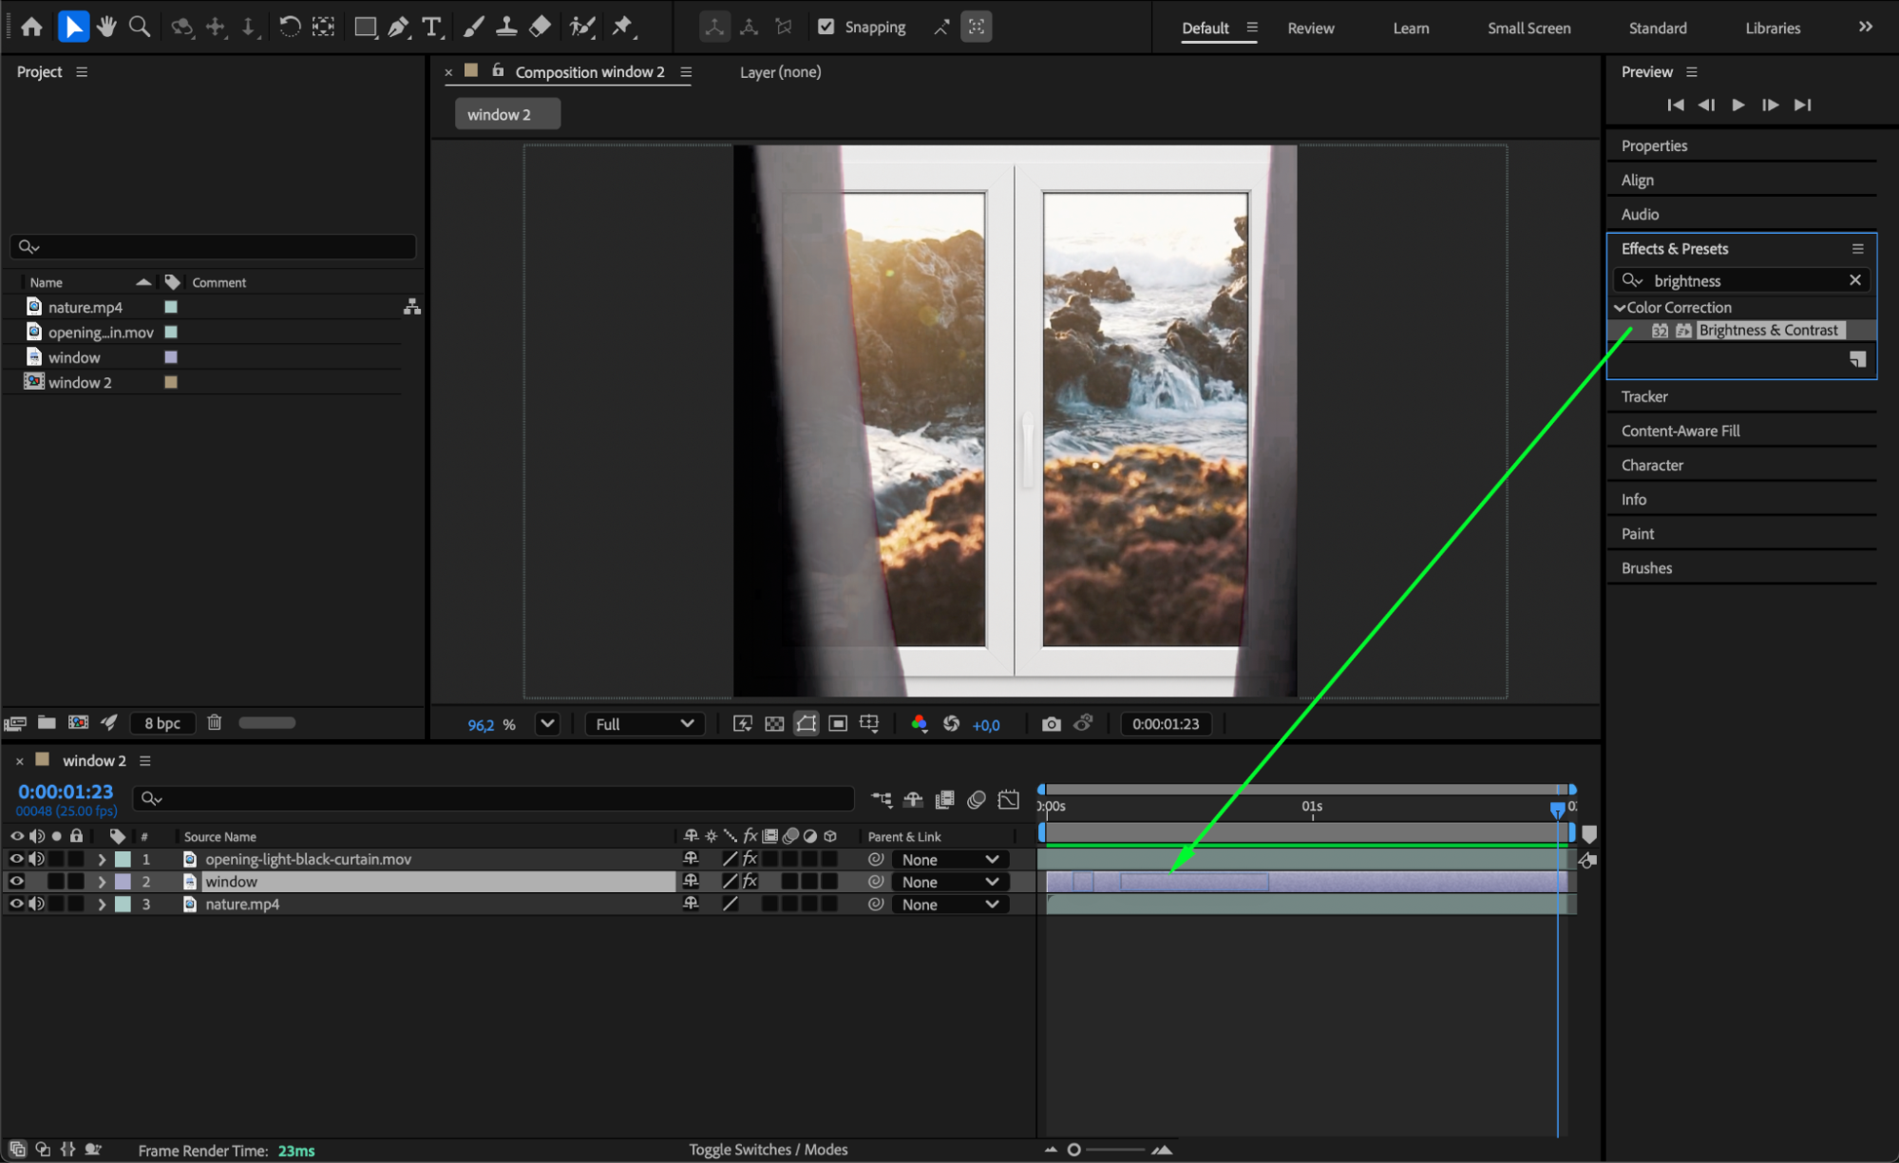Hide the nature.mp4 layer
Screen dimensions: 1899x1163
[16, 905]
